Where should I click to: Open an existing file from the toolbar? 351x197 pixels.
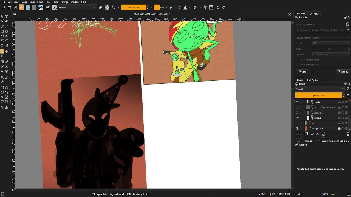click(x=9, y=8)
